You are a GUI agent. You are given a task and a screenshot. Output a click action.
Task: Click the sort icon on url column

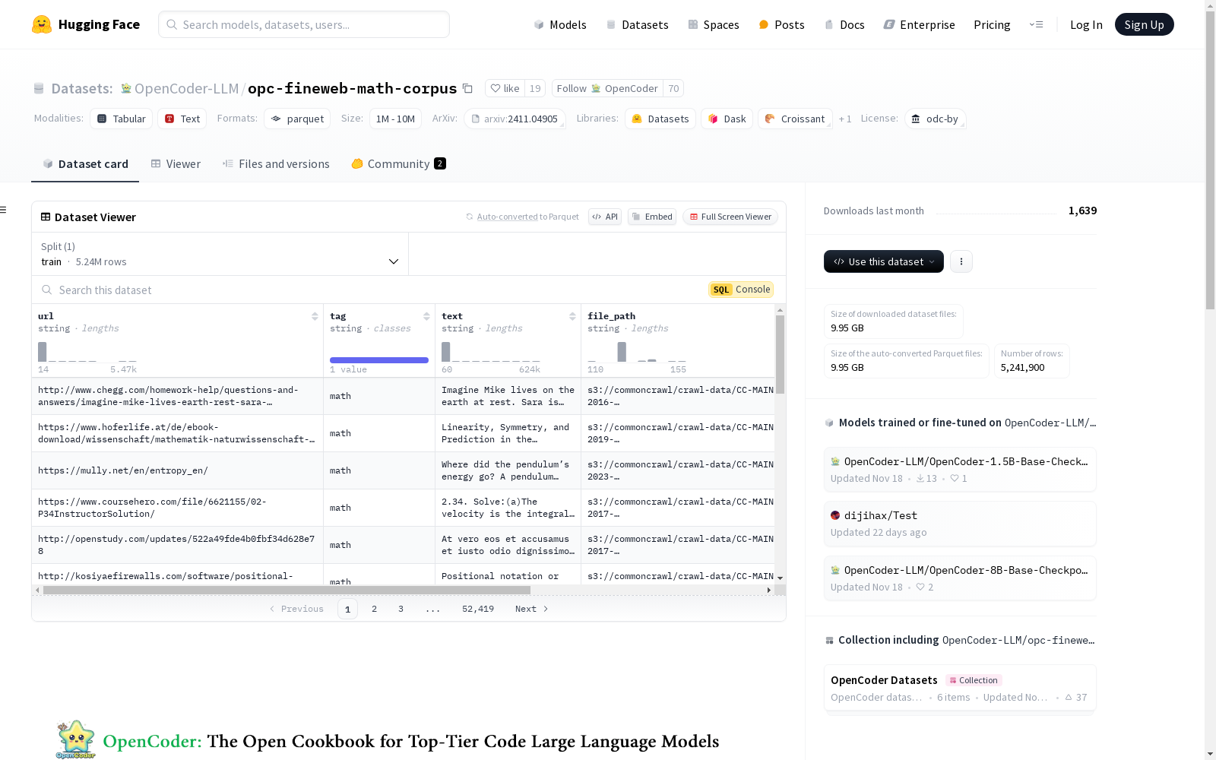tap(315, 316)
